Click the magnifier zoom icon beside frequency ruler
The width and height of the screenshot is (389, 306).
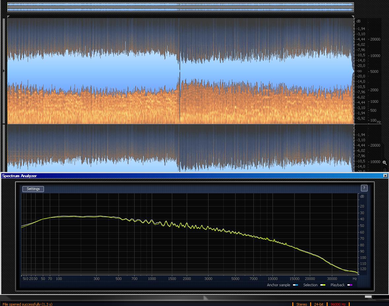(384, 163)
